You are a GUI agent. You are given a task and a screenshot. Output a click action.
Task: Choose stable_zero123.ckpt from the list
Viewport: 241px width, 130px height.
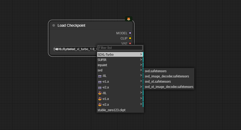coord(120,110)
